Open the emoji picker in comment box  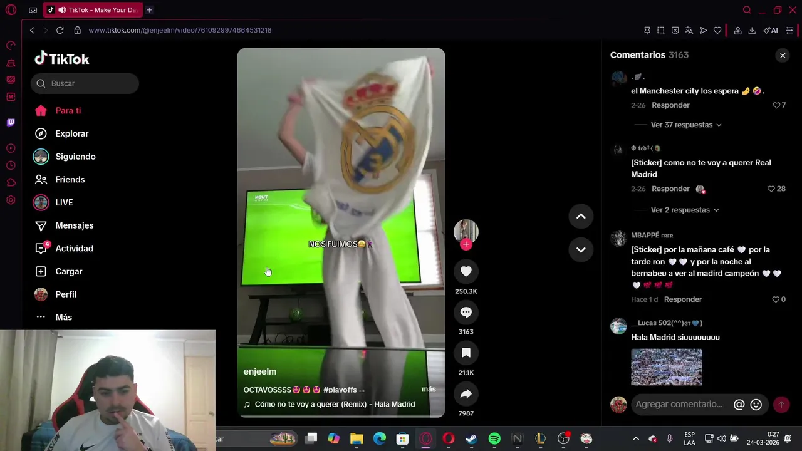[x=756, y=405]
